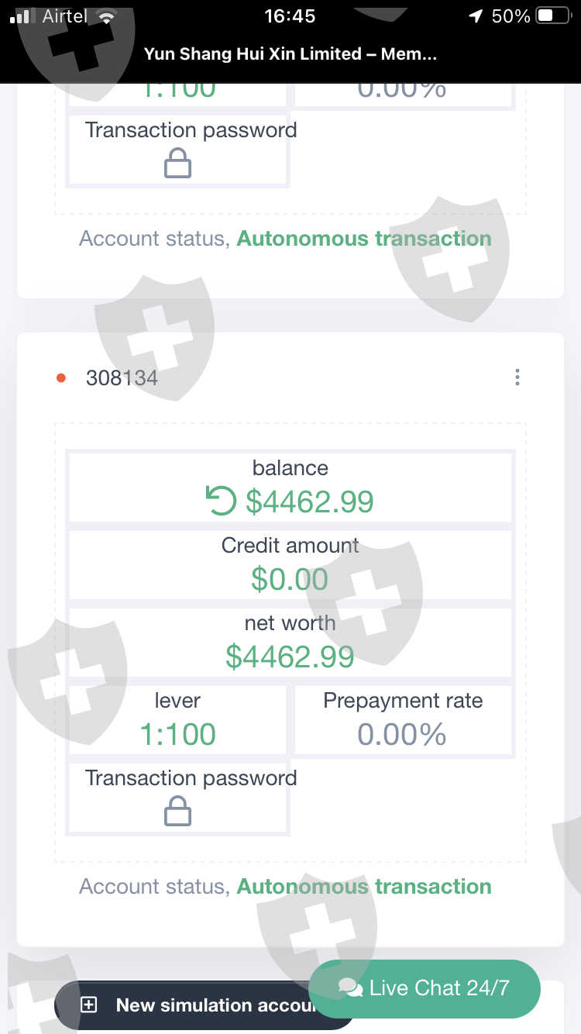581x1034 pixels.
Task: Click the plus icon on New simulation account
Action: pyautogui.click(x=89, y=1005)
